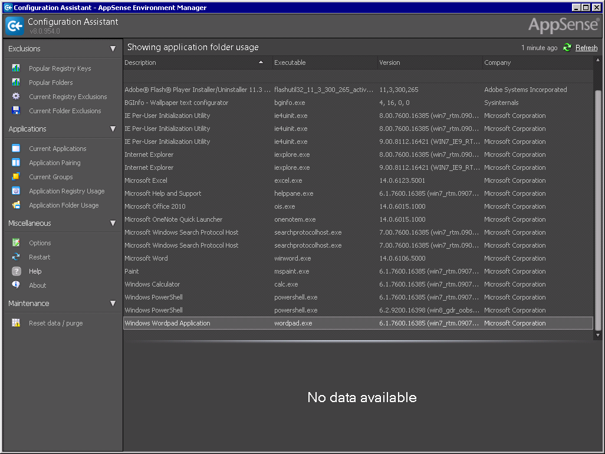Click the calc.exe executable cell
Screen dimensions: 605x454
point(286,284)
